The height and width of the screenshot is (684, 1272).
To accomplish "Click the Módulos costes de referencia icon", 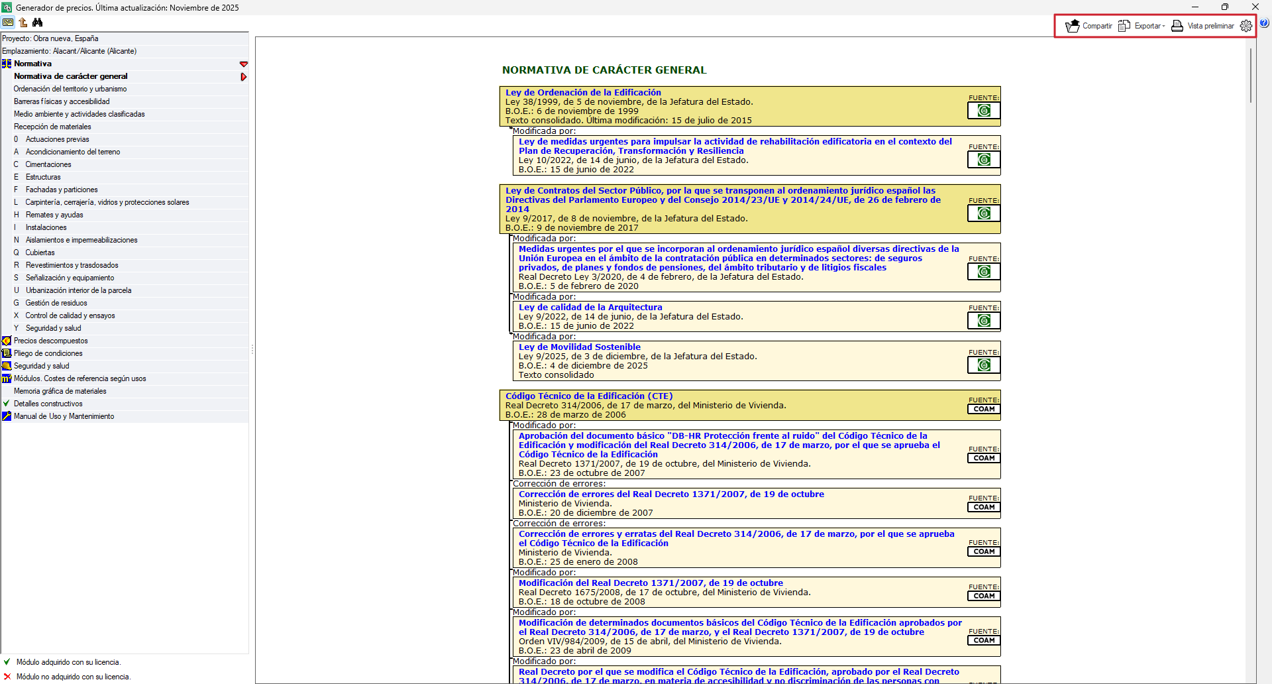I will point(7,378).
